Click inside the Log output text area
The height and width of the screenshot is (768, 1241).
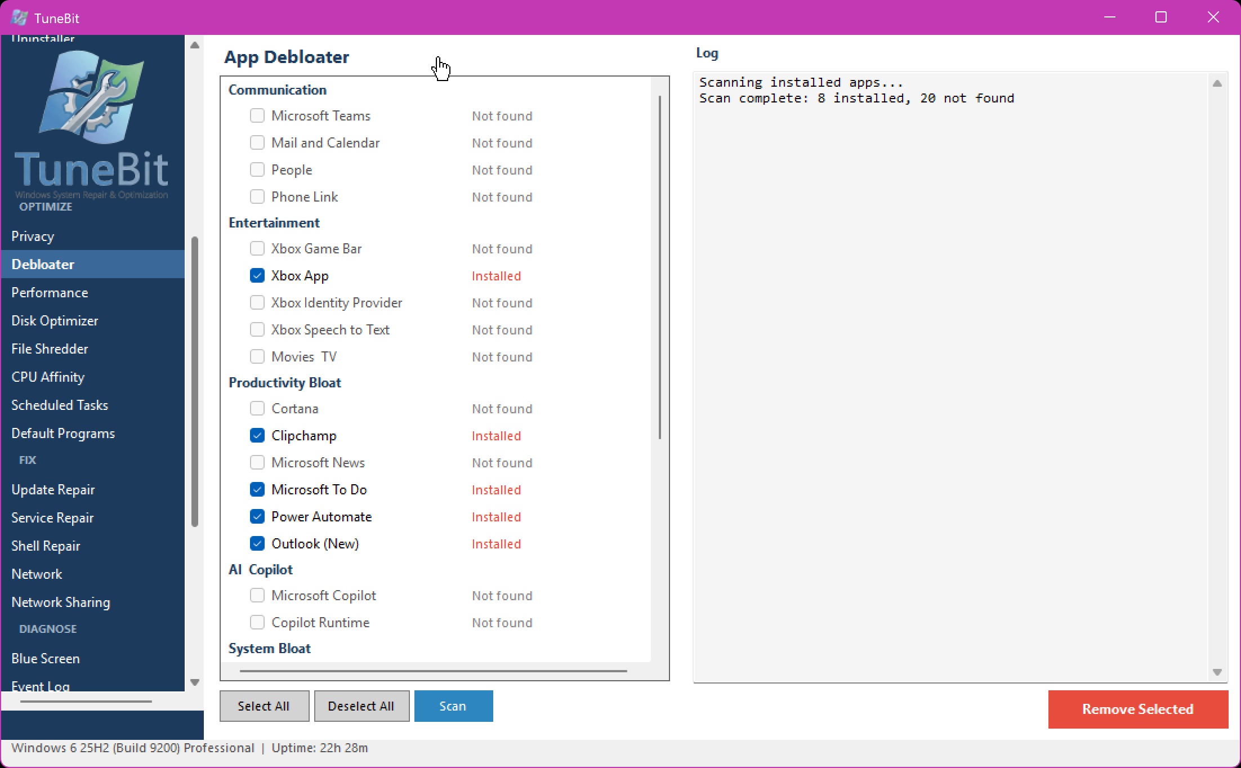pos(952,377)
